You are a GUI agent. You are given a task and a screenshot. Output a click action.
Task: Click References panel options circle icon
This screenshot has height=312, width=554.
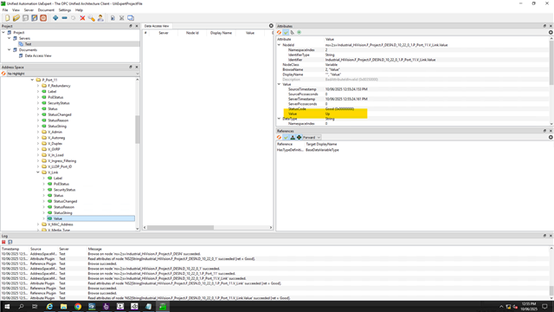551,137
